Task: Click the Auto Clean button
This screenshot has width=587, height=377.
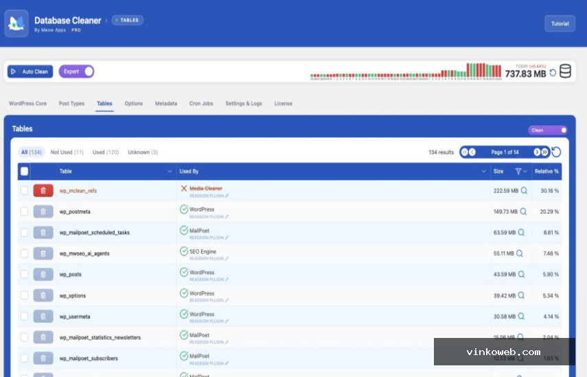Action: click(x=30, y=71)
